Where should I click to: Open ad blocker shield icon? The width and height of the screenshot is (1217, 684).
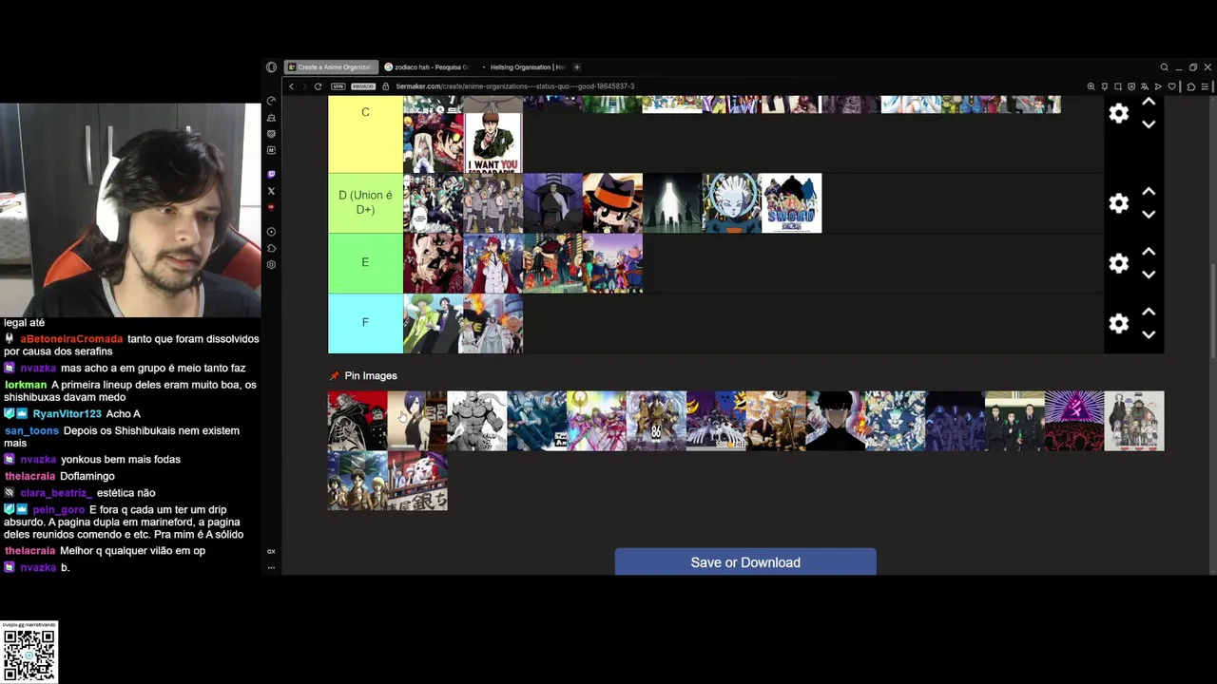pyautogui.click(x=1131, y=86)
